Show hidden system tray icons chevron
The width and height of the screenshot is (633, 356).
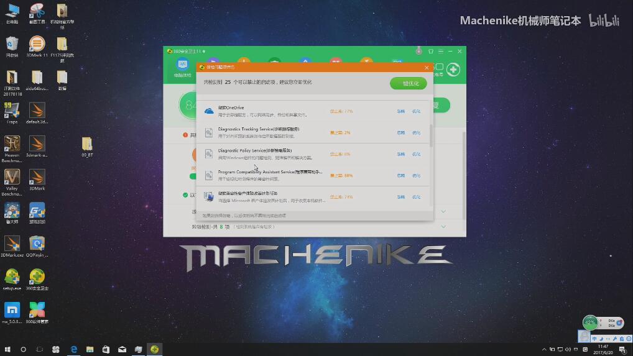click(x=544, y=349)
